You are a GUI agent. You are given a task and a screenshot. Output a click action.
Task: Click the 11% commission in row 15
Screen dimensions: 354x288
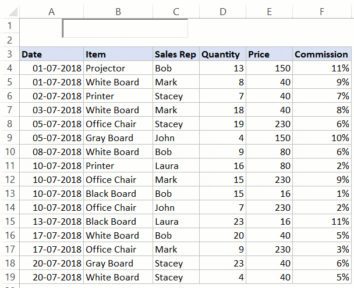[322, 222]
